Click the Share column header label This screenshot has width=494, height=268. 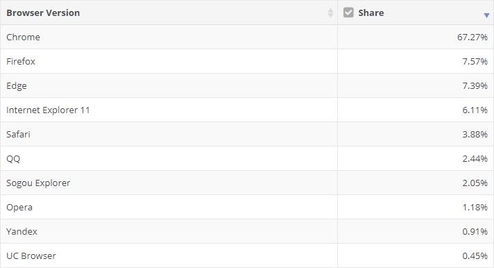pos(370,12)
